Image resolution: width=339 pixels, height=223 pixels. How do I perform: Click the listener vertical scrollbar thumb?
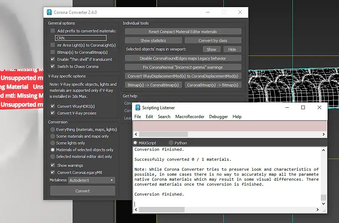[323, 197]
